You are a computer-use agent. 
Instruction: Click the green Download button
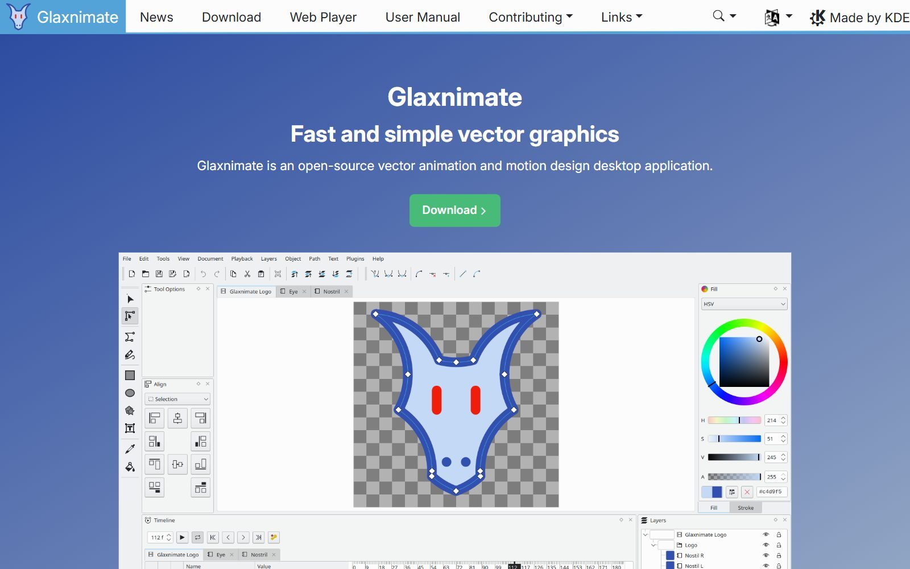[455, 211]
